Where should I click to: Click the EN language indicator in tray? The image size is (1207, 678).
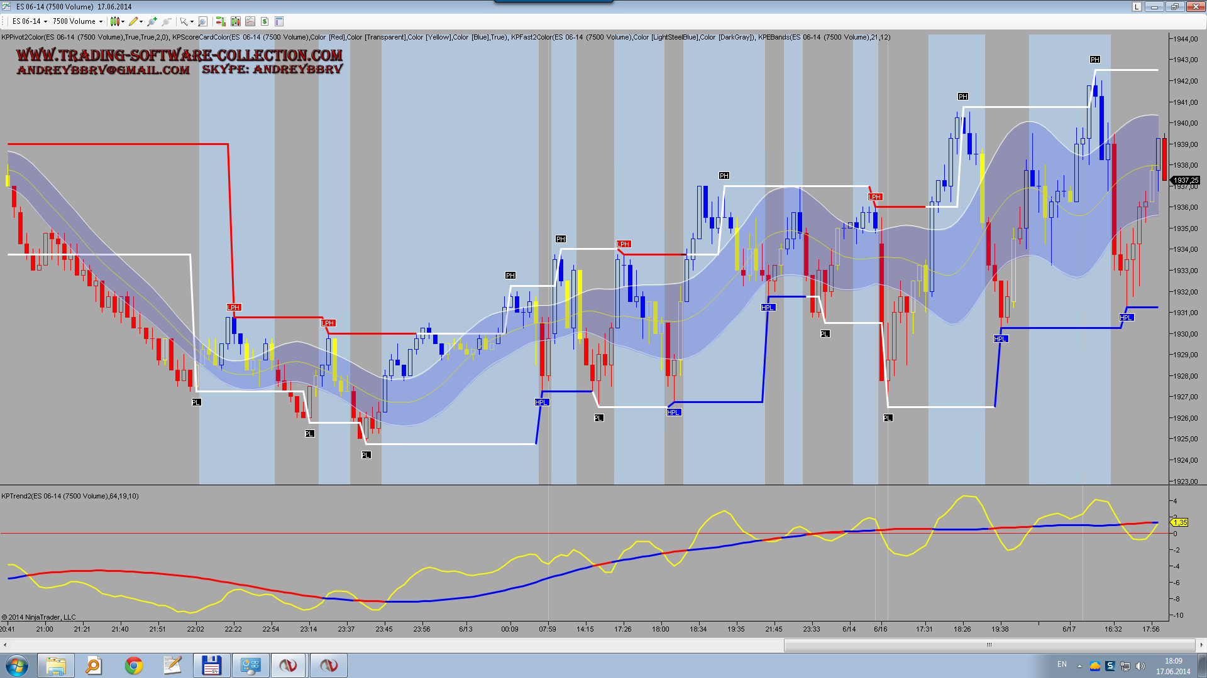(1062, 664)
